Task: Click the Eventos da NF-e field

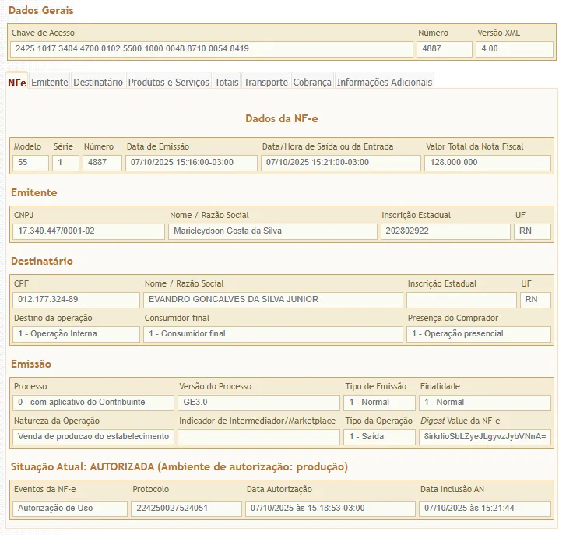Action: click(69, 509)
